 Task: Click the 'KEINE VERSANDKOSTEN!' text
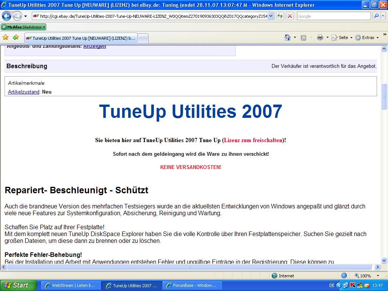point(191,167)
